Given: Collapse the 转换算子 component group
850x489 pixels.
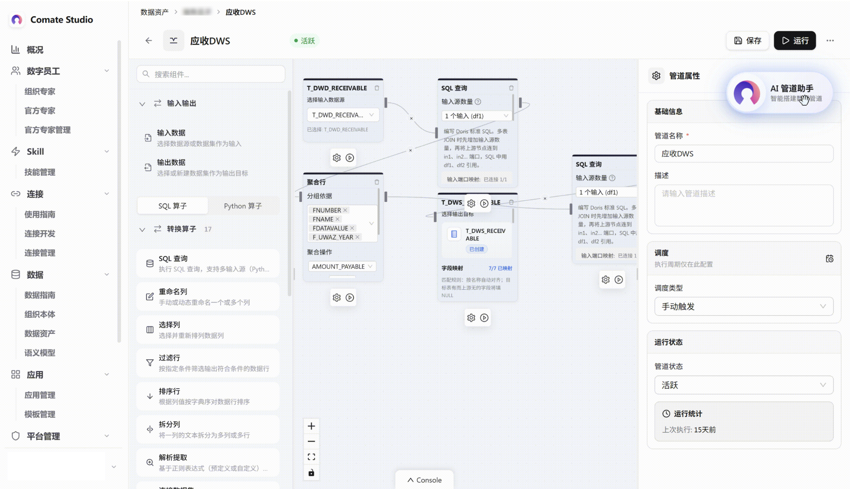Looking at the screenshot, I should click(142, 229).
